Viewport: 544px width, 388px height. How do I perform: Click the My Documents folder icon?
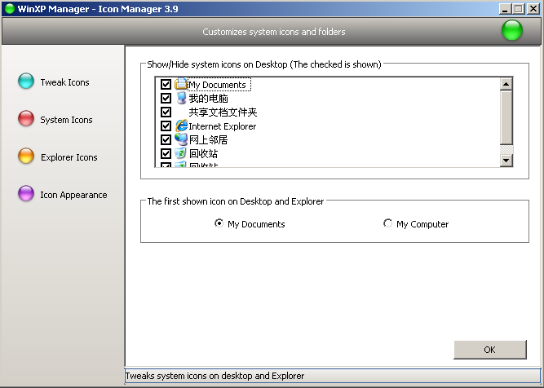click(x=181, y=84)
